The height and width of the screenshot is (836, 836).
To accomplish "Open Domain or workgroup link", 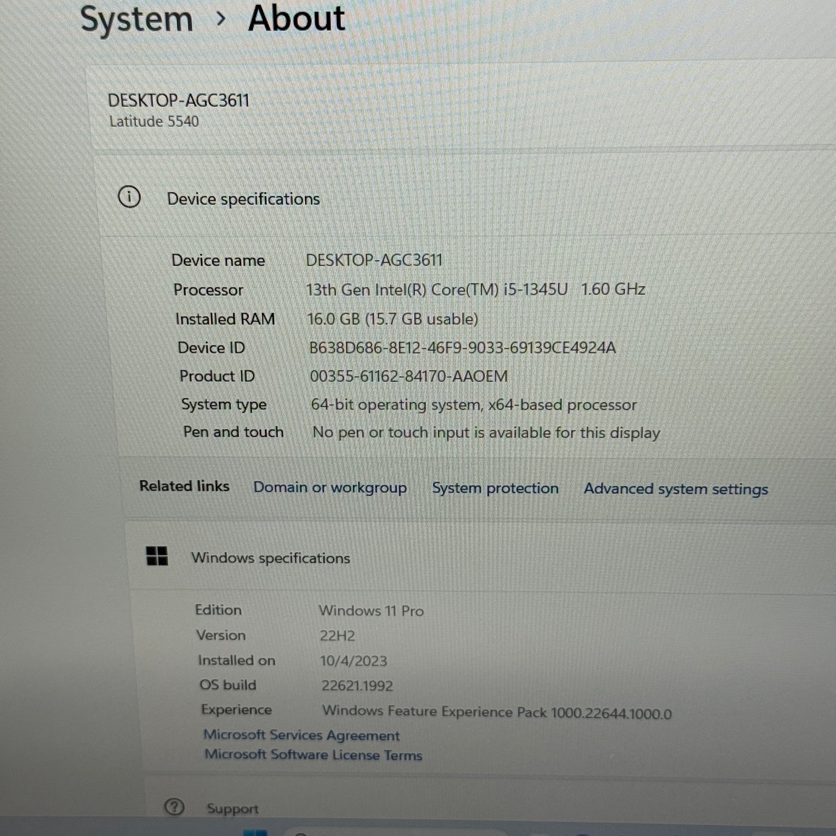I will tap(330, 487).
